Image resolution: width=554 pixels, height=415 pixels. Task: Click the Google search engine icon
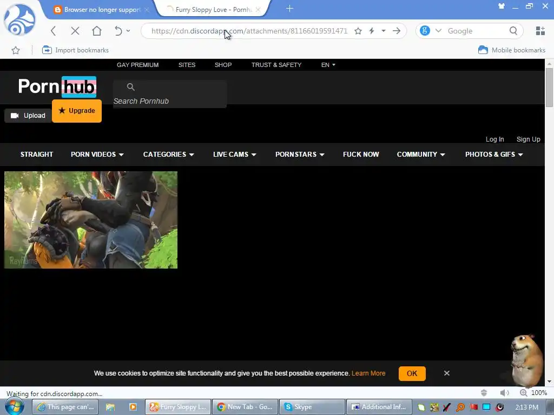(x=425, y=31)
